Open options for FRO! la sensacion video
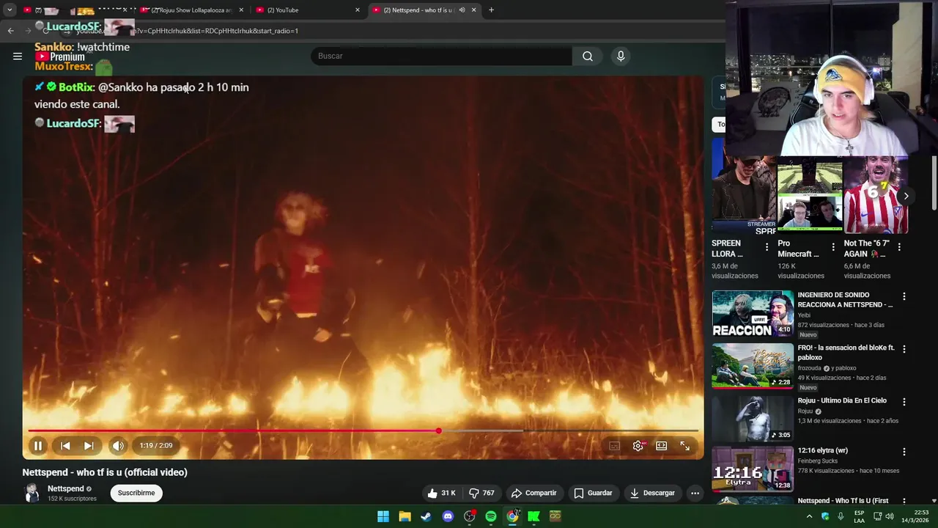Screen dimensions: 938x528 904,350
